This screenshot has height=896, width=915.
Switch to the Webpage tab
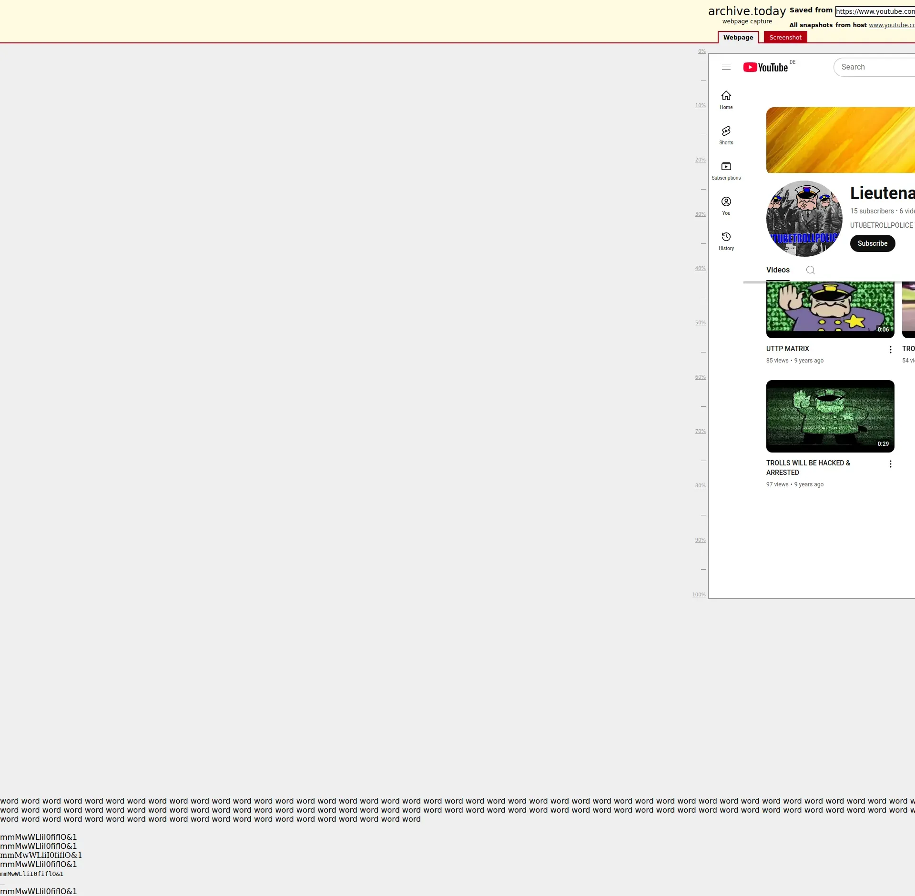click(x=738, y=38)
